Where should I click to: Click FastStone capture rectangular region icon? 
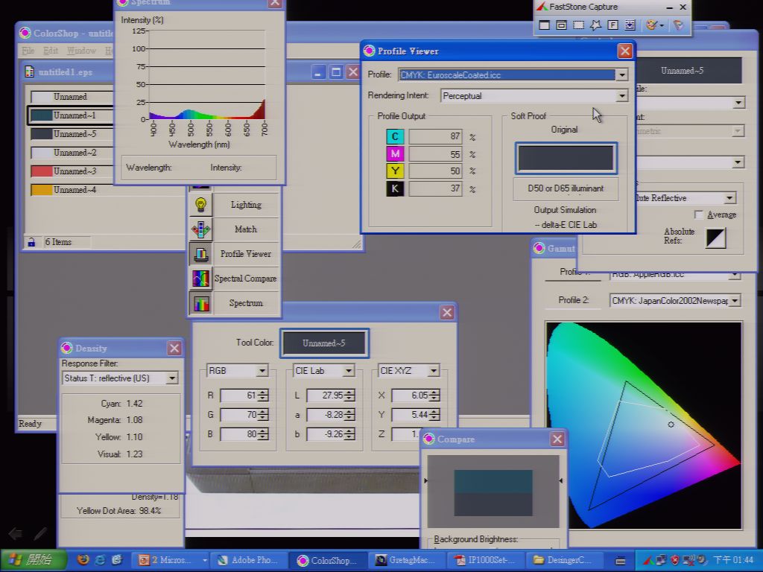pos(578,25)
